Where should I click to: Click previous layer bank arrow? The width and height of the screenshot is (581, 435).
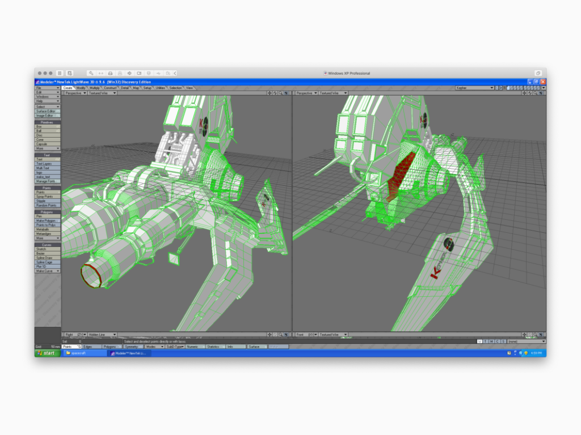[x=497, y=88]
